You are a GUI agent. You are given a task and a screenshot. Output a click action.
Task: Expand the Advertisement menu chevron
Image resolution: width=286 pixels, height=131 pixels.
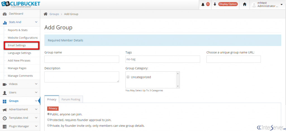point(36,109)
